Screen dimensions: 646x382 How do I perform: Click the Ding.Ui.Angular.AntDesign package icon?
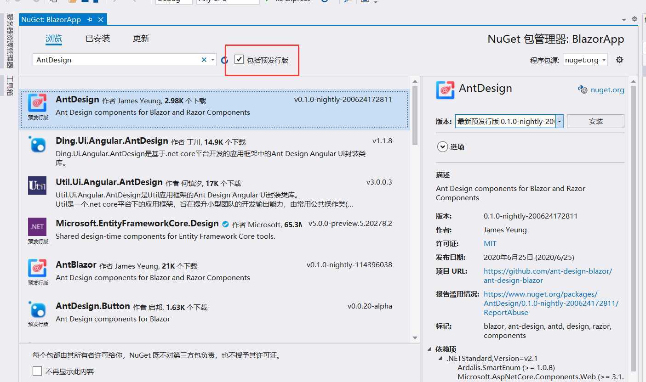tap(37, 144)
